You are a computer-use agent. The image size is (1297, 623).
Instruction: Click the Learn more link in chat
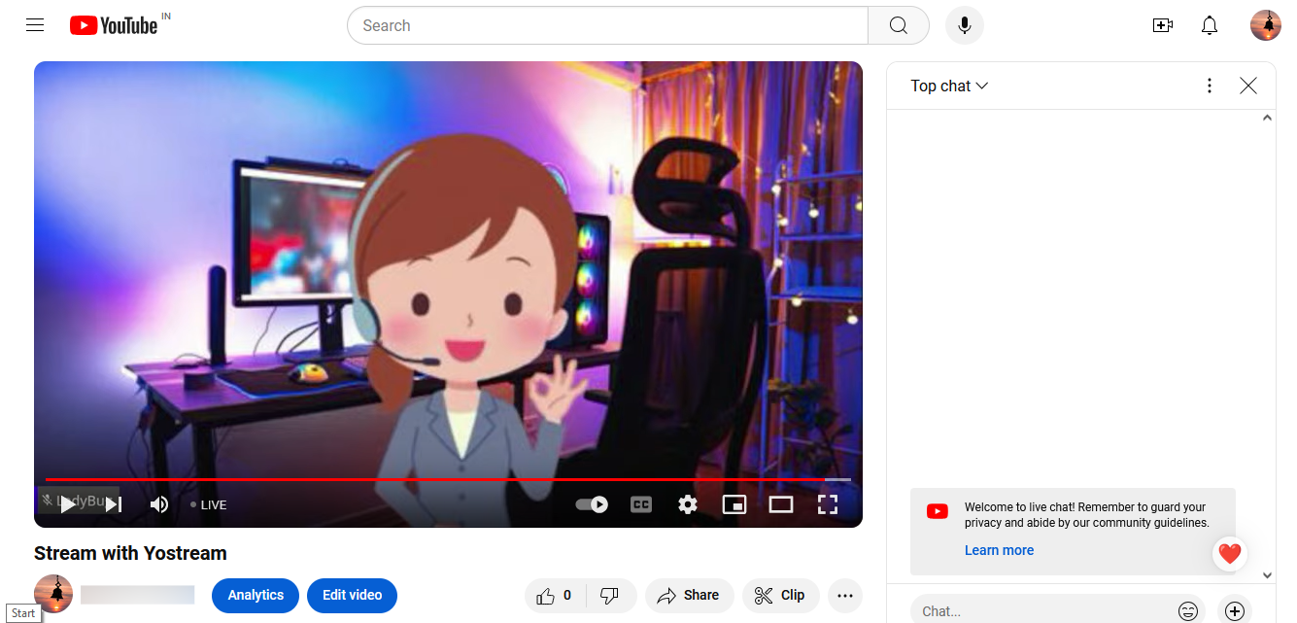[999, 550]
